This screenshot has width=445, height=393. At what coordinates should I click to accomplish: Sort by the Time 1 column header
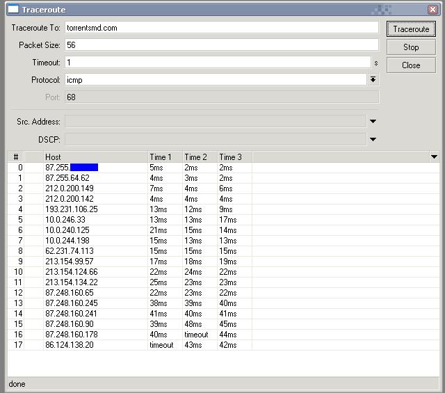click(164, 157)
